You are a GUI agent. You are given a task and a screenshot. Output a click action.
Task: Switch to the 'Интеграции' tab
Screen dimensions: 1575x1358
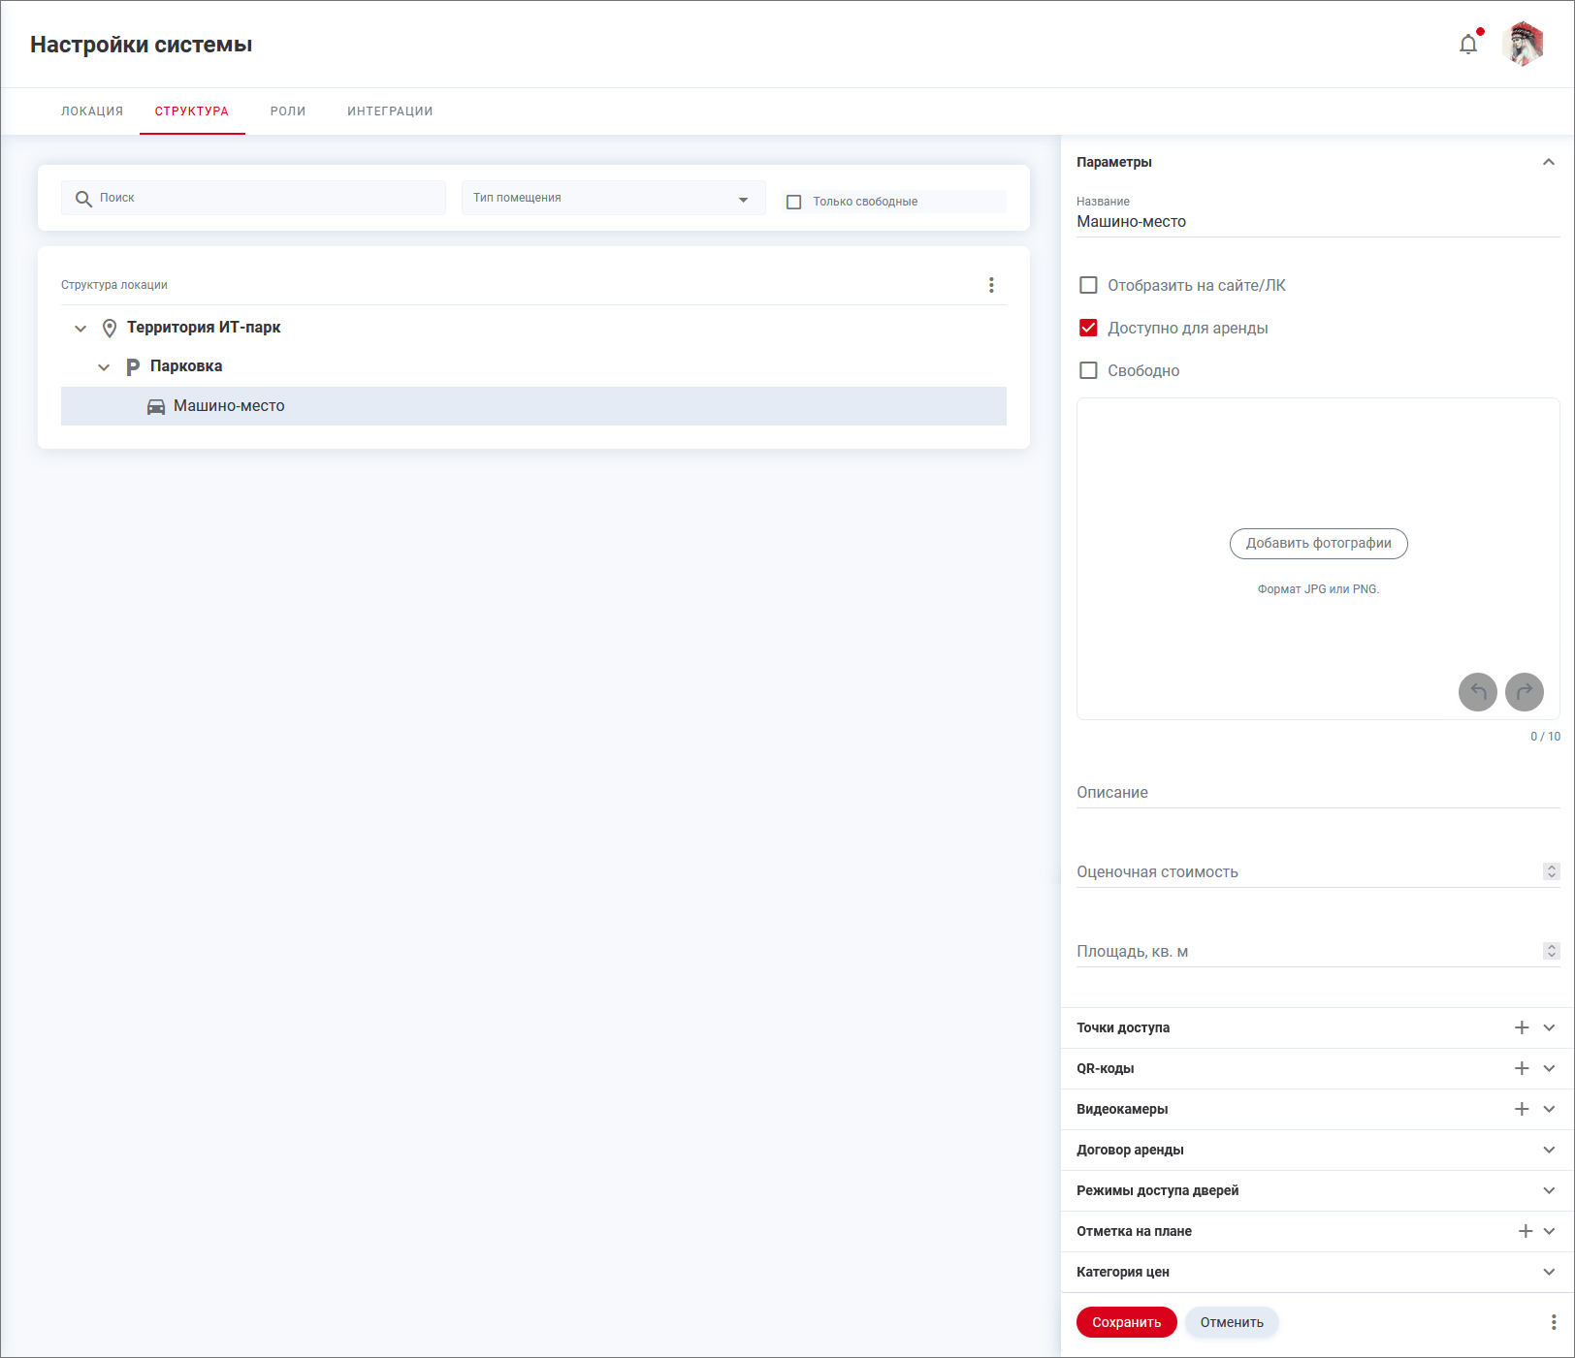[390, 111]
